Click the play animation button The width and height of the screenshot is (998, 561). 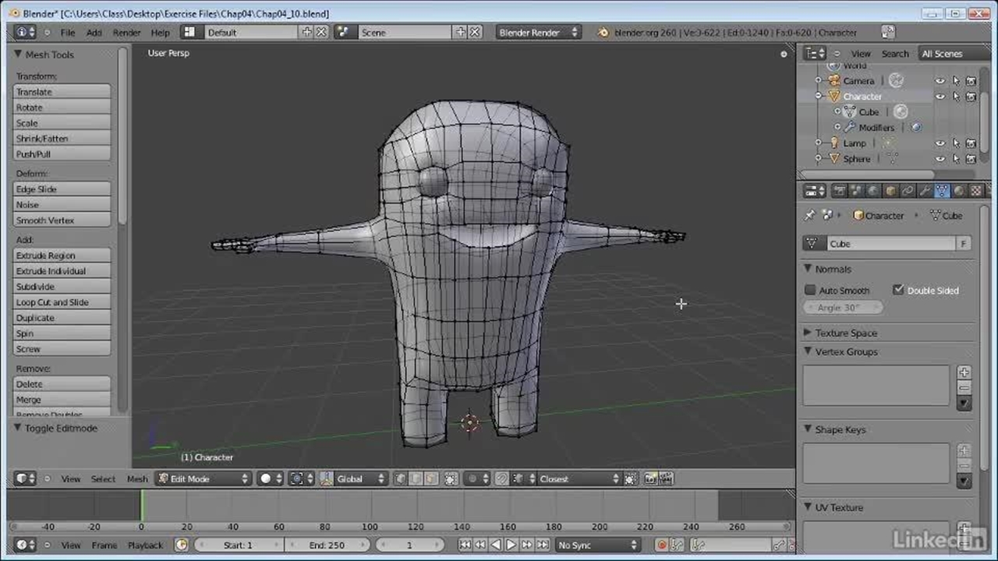pos(511,545)
